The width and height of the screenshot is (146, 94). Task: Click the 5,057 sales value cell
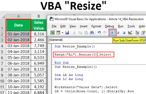pyautogui.click(x=39, y=75)
